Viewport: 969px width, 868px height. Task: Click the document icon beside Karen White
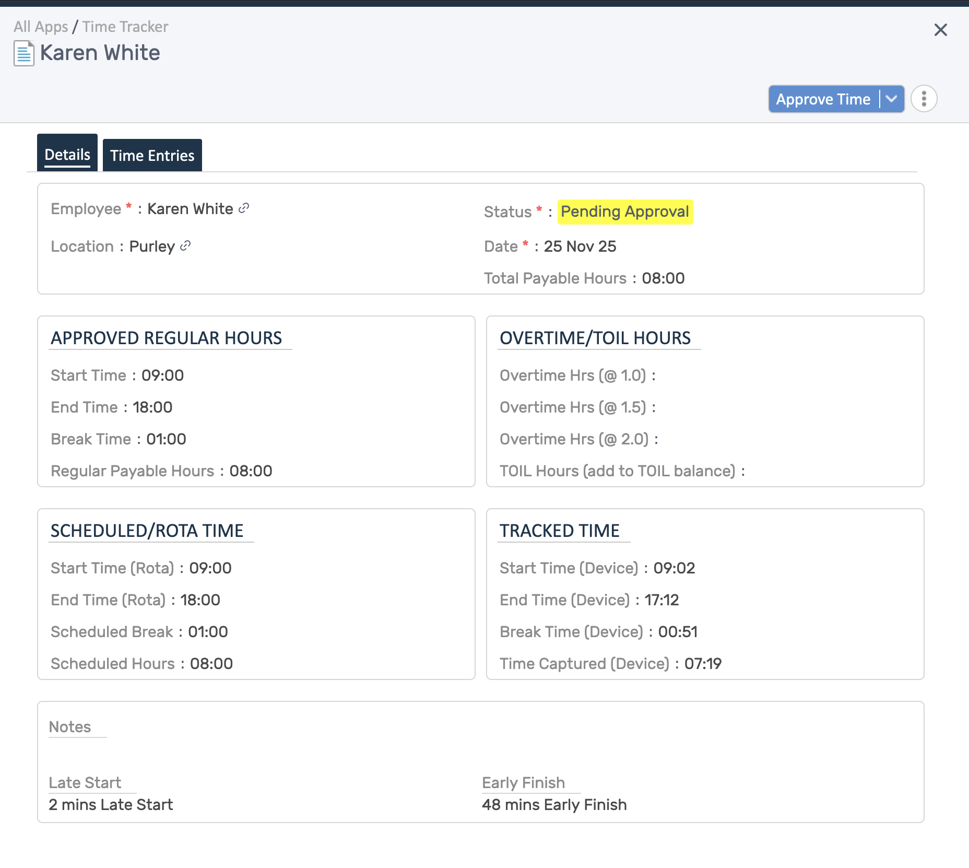pyautogui.click(x=23, y=52)
